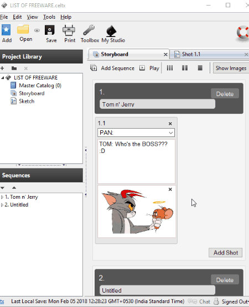Viewport: 249px width, 307px height.
Task: Switch to two-column storyboard view
Action: 185,68
